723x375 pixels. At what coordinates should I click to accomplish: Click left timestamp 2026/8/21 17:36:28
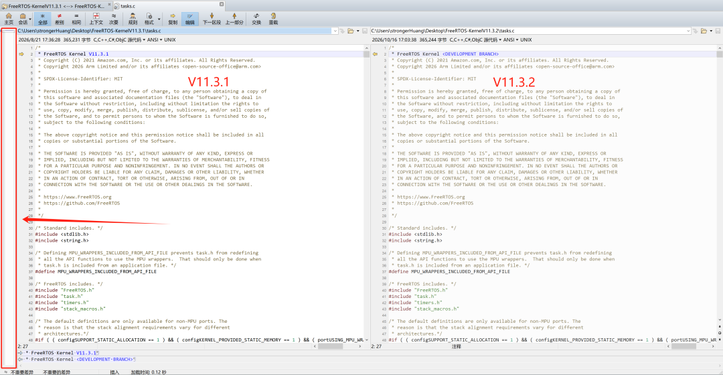pyautogui.click(x=39, y=40)
